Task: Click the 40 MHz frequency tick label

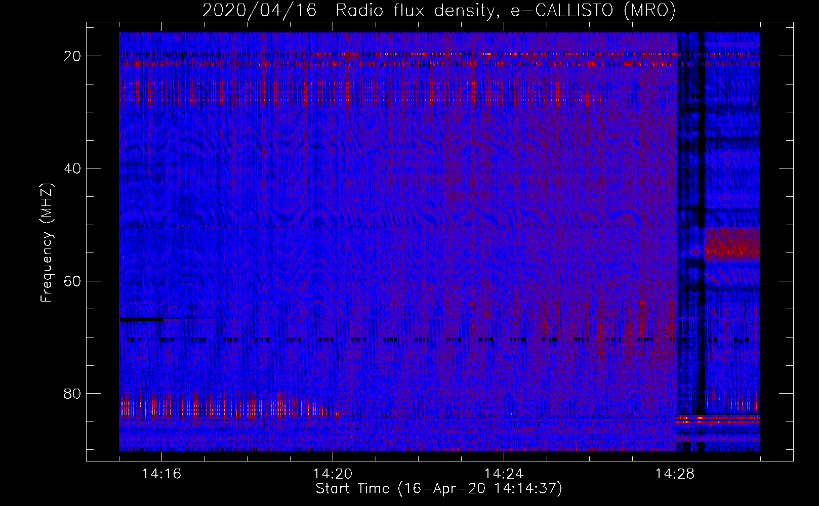Action: click(72, 168)
